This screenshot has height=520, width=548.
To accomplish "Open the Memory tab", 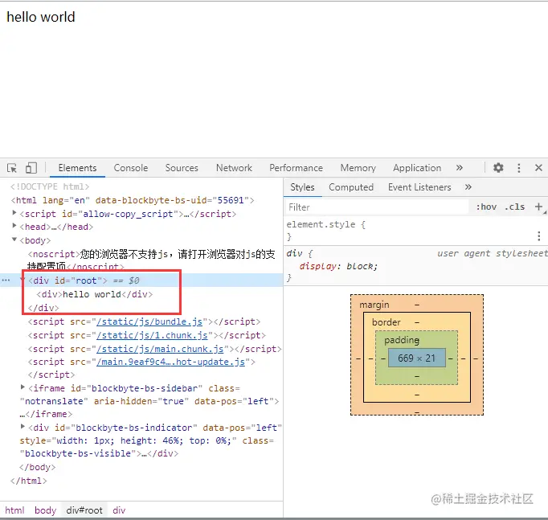I will click(358, 168).
